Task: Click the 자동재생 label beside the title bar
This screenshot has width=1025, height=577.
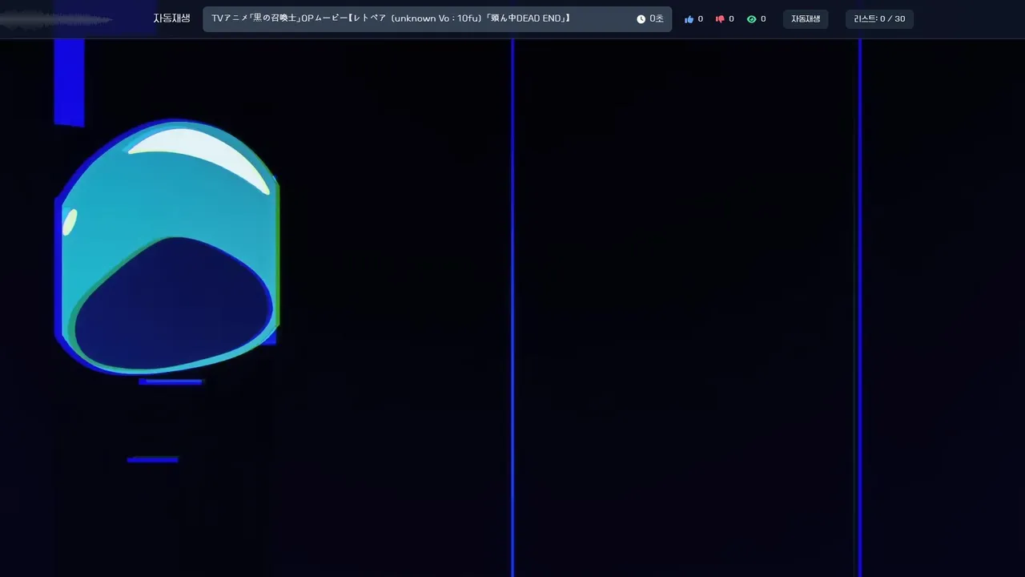Action: click(x=171, y=18)
